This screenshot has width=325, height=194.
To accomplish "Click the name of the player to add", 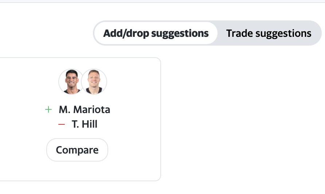I will click(x=84, y=110).
